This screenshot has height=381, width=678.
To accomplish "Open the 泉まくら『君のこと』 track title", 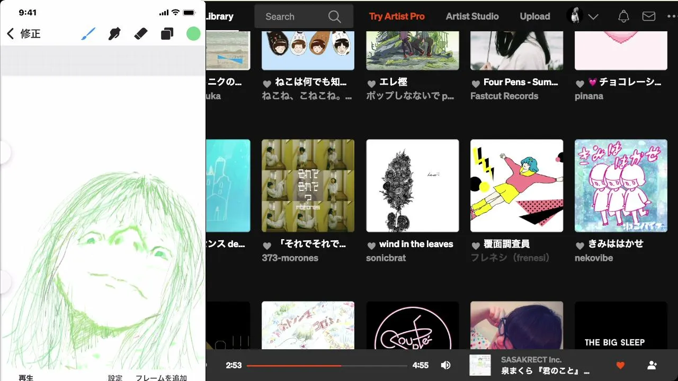I will (545, 371).
